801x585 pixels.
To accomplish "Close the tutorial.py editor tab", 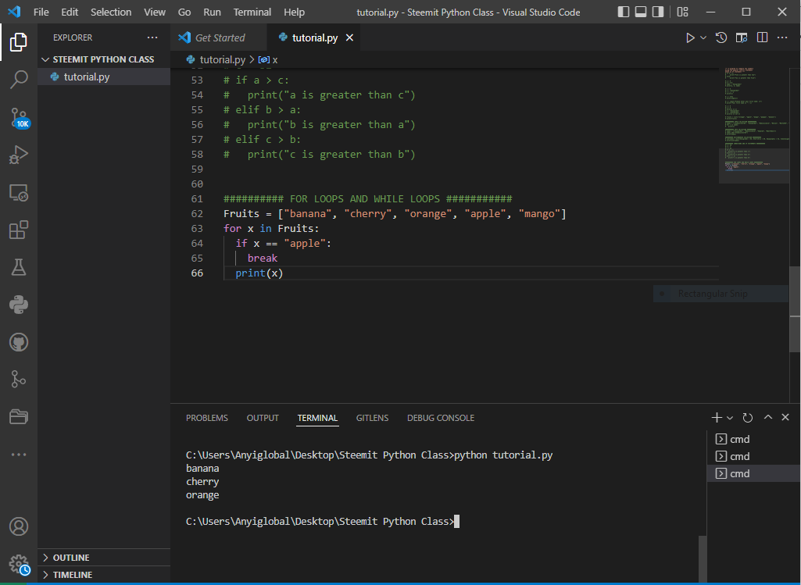I will click(x=349, y=37).
